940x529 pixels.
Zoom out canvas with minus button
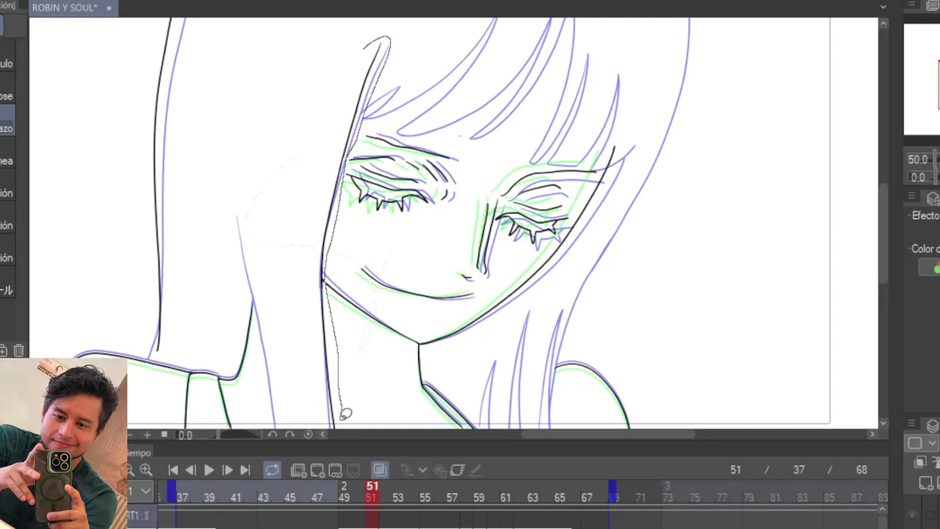[x=130, y=435]
